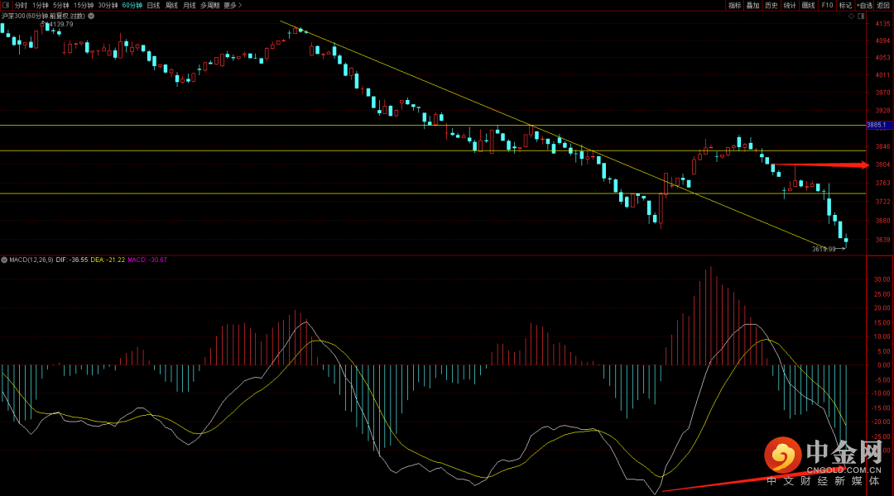Switch to the 周线 weekly tab
The height and width of the screenshot is (496, 894).
coord(171,5)
